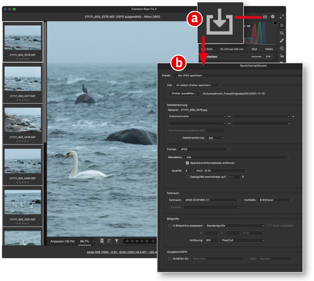Select the healing bandage tool

(x=282, y=41)
